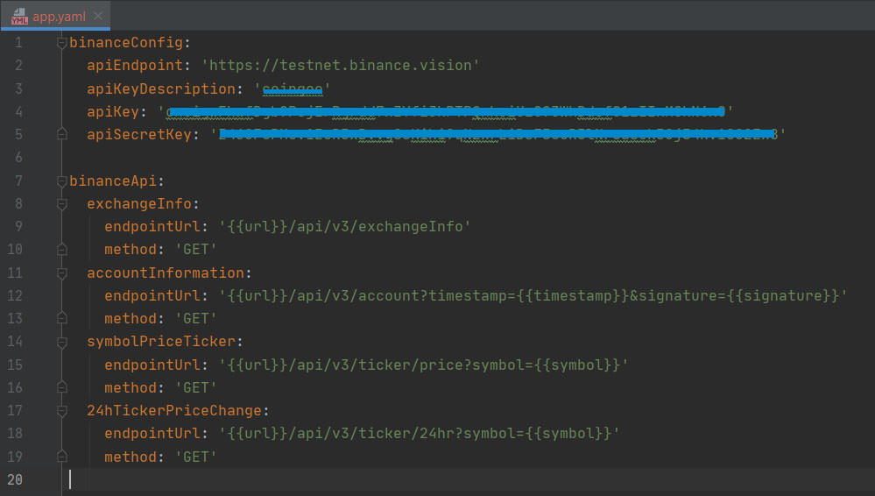
Task: Click the 'GET' value on line 16
Action: coord(196,387)
